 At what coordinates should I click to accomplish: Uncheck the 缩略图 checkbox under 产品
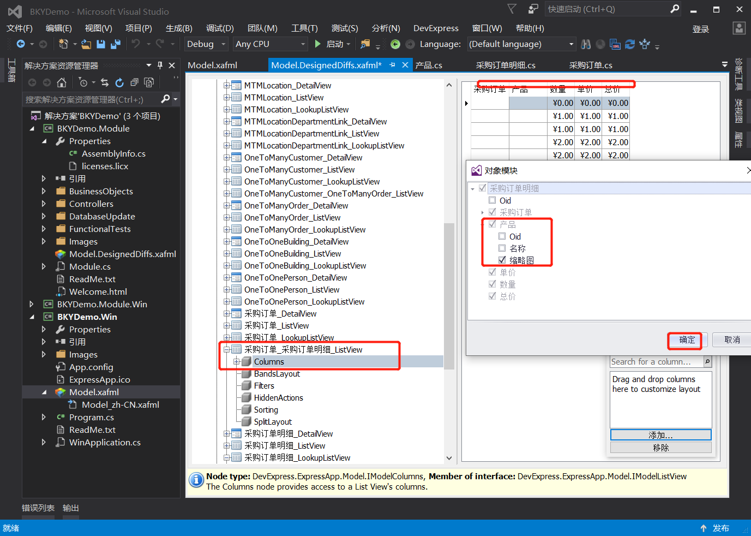(x=502, y=260)
